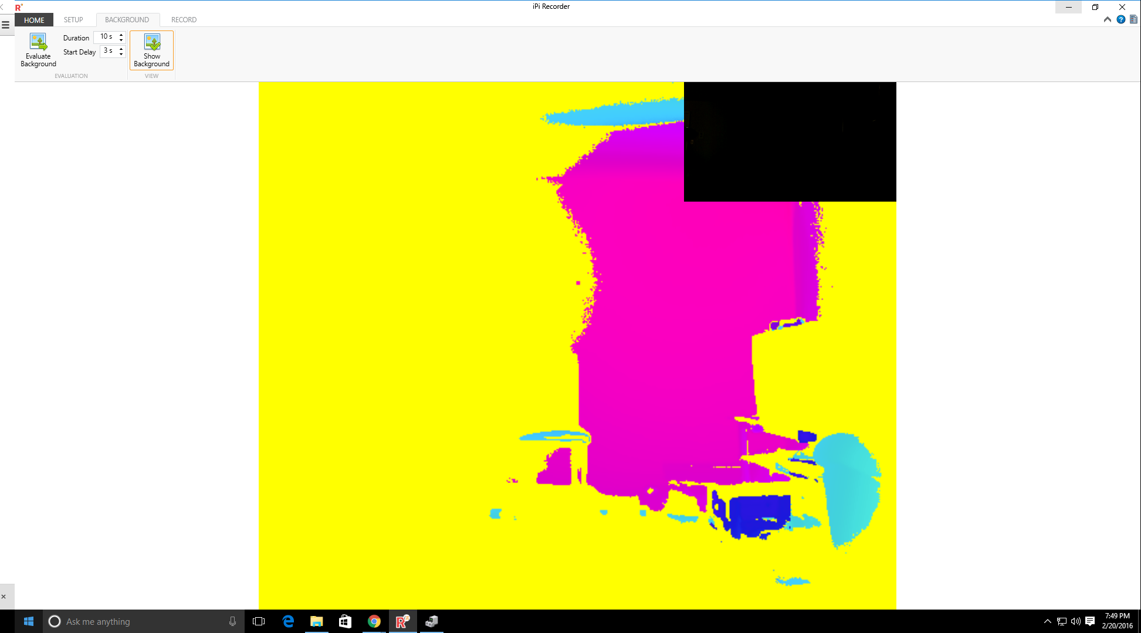Open the help question mark icon
Screen dimensions: 1141x633
click(1121, 19)
